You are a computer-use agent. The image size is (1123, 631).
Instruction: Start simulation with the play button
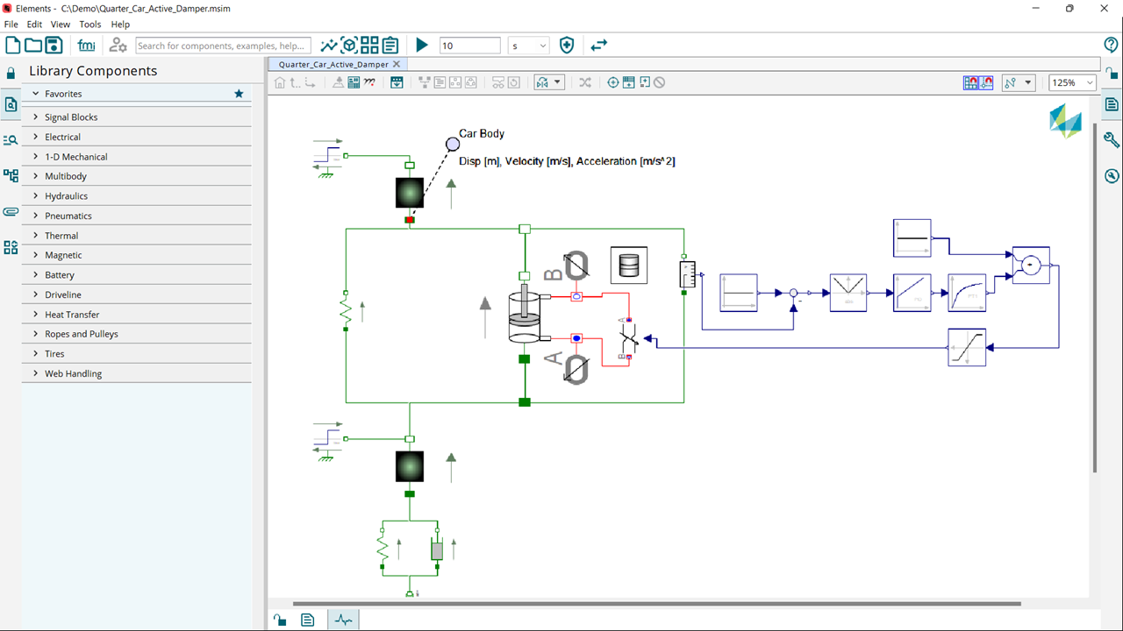422,46
